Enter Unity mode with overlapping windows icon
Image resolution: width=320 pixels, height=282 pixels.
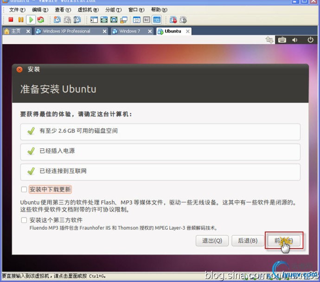tap(124, 19)
